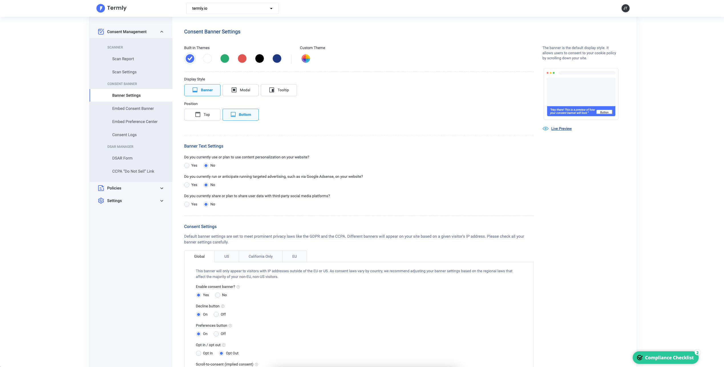The image size is (724, 367).
Task: Select Yes for targeted advertising question
Action: [187, 185]
